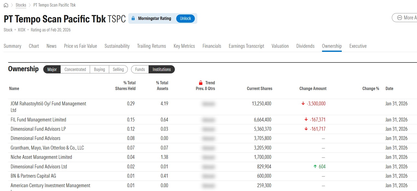
Task: Click the Date column header
Action: click(389, 88)
